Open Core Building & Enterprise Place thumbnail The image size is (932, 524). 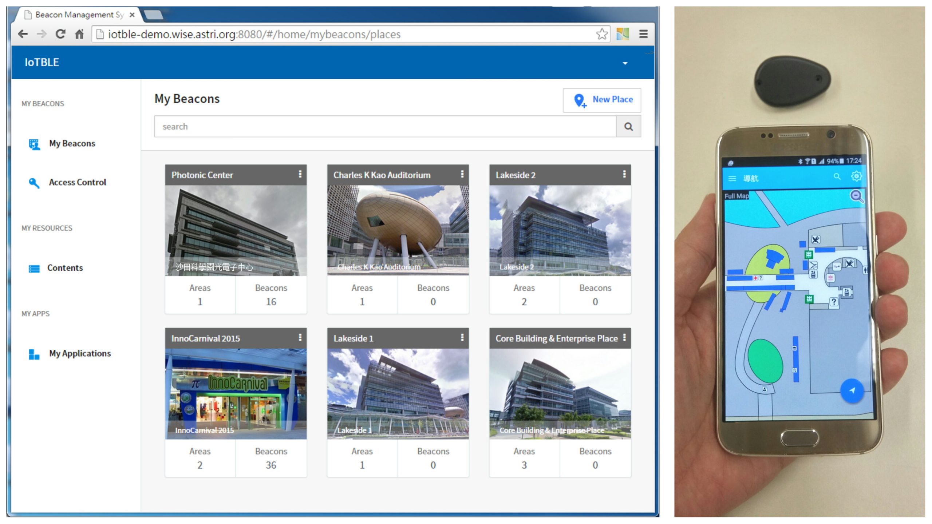(x=560, y=394)
